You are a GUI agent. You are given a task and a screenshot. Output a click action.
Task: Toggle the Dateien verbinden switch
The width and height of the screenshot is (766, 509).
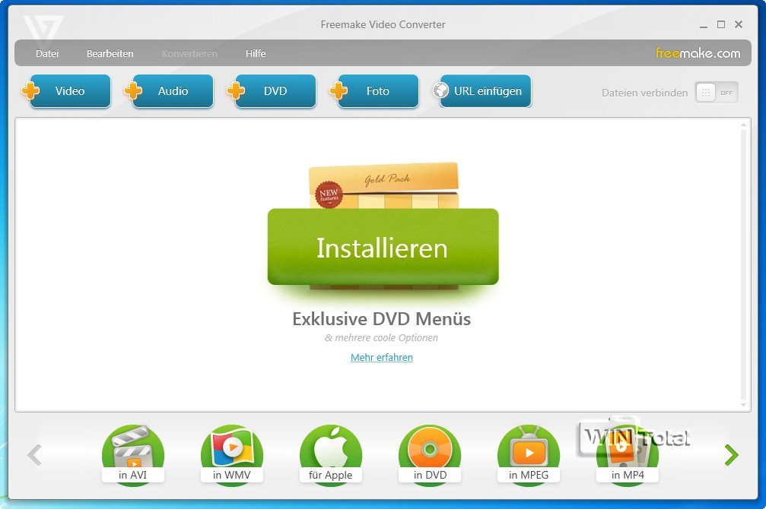716,93
